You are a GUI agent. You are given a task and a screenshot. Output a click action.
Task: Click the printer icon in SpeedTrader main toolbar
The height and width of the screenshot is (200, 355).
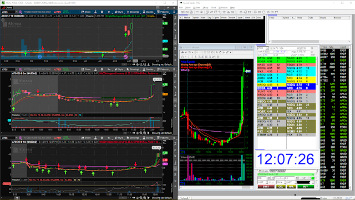tap(191, 12)
